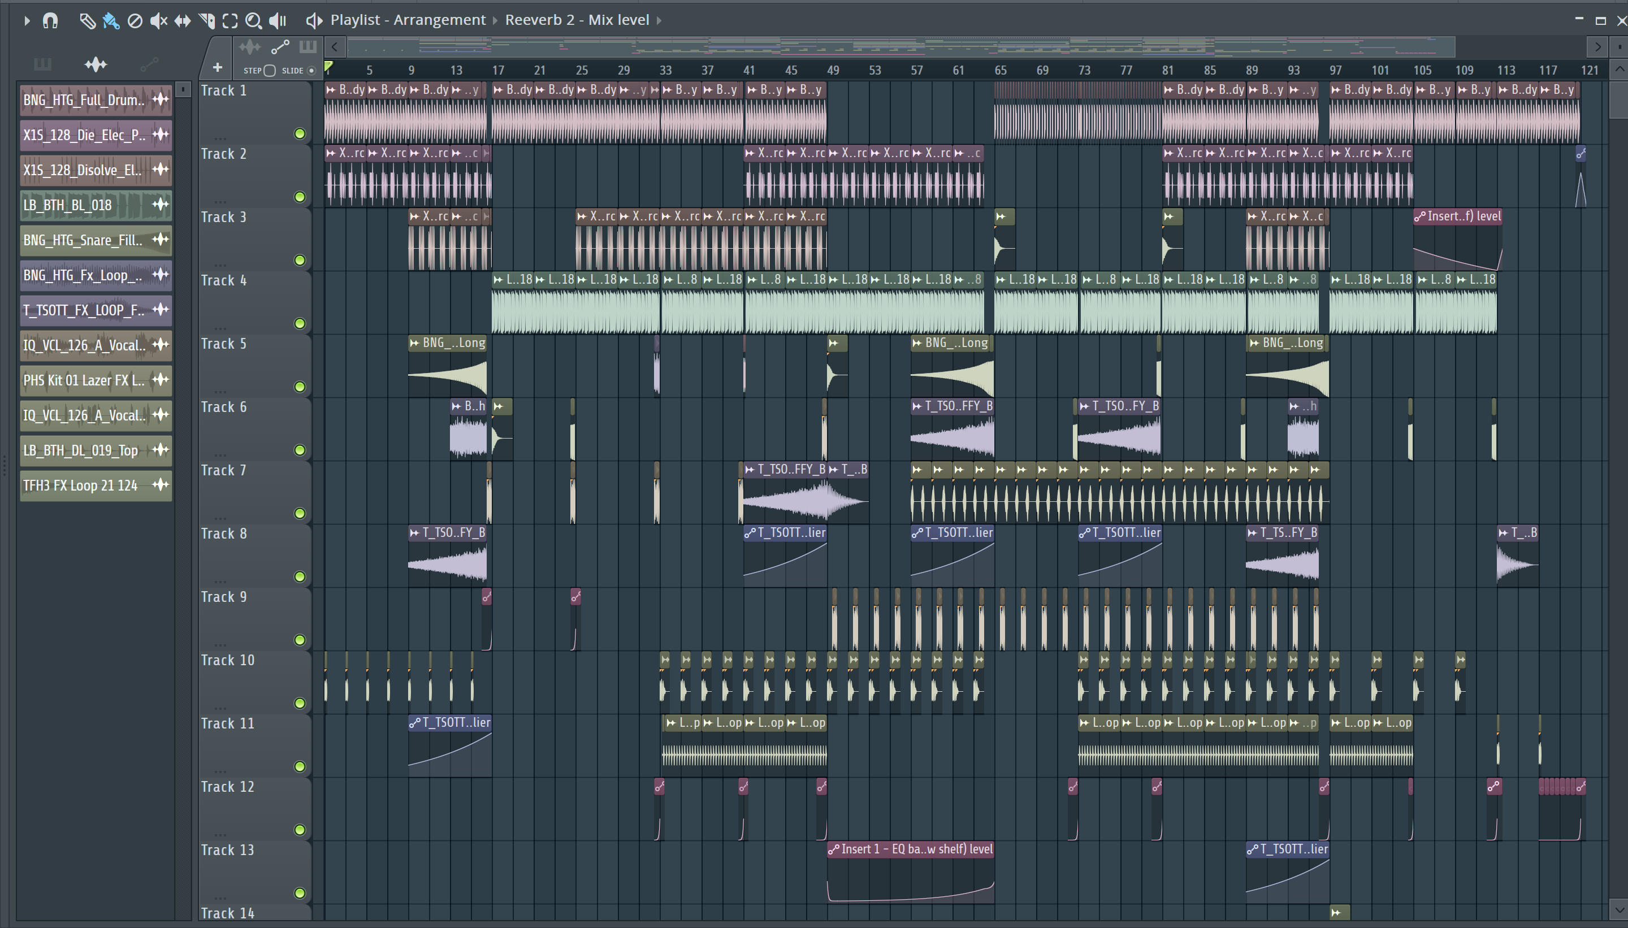This screenshot has width=1628, height=928.
Task: Add a new track with plus button
Action: (218, 67)
